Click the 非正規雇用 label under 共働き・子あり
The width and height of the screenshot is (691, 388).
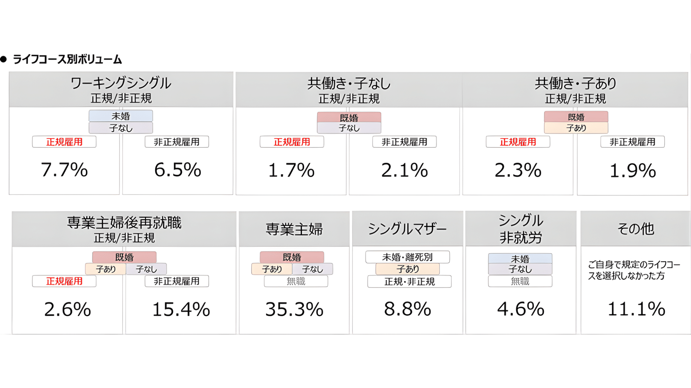(x=632, y=142)
